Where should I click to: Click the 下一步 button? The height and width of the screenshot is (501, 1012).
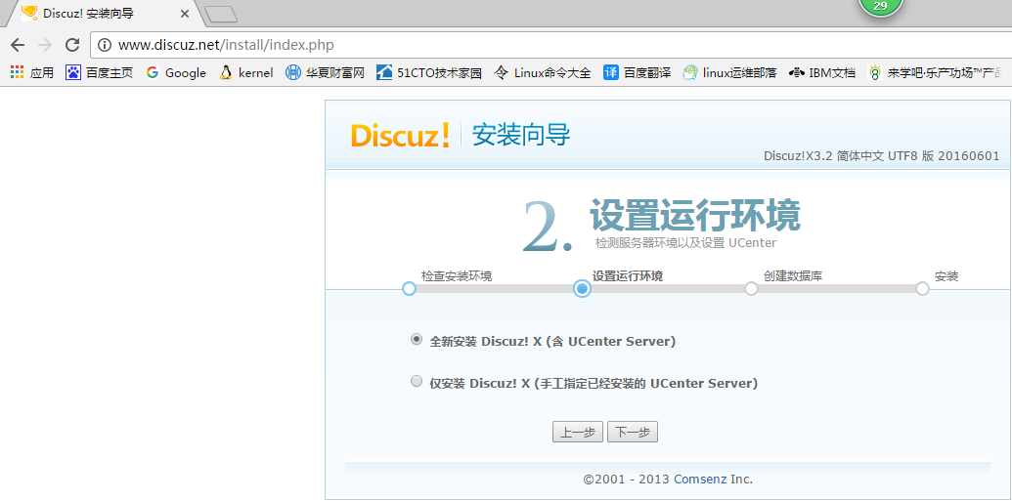(633, 432)
